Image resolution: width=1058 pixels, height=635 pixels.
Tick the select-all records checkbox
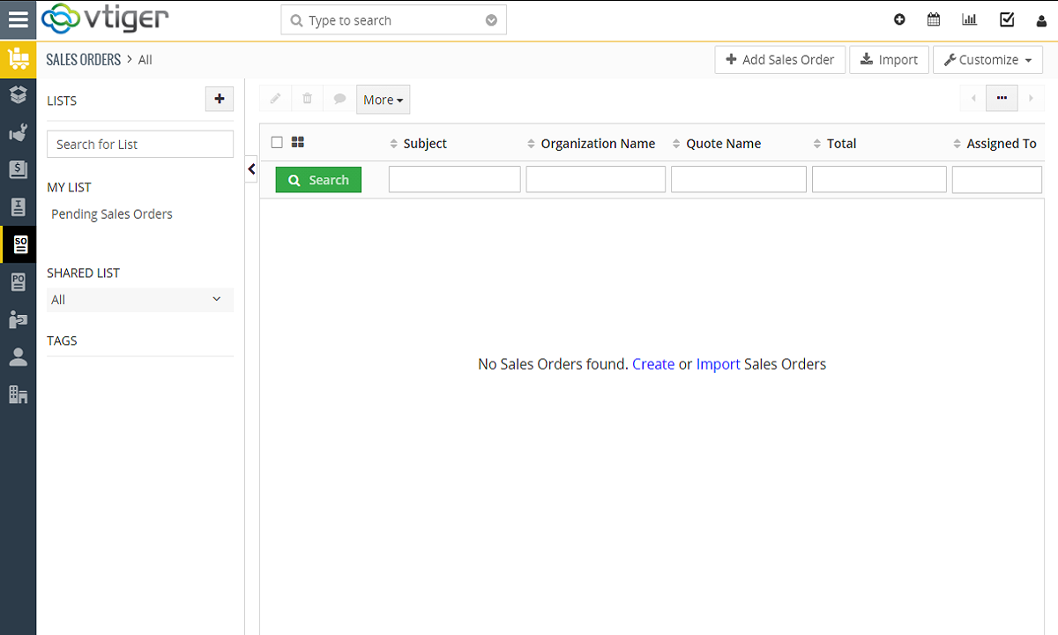(x=277, y=142)
